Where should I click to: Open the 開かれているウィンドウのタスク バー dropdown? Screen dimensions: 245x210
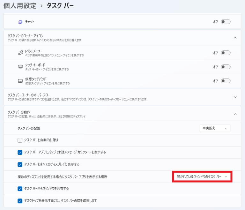(x=202, y=176)
